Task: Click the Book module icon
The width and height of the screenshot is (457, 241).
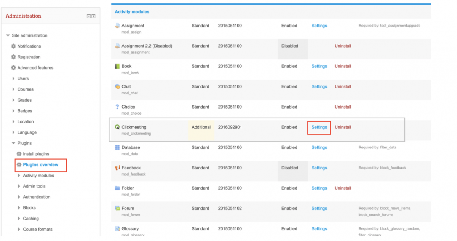Action: pyautogui.click(x=117, y=66)
